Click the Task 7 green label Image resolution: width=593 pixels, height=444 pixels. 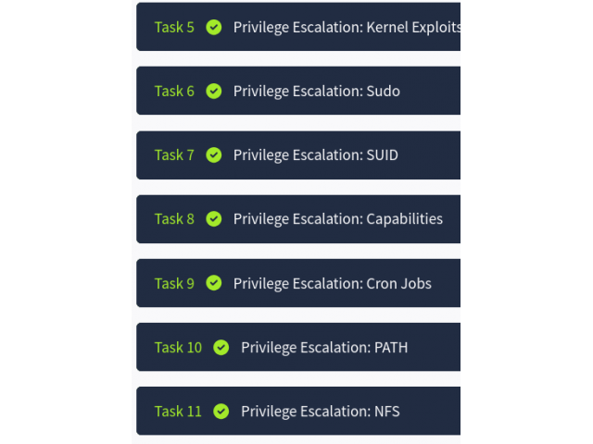pyautogui.click(x=174, y=155)
